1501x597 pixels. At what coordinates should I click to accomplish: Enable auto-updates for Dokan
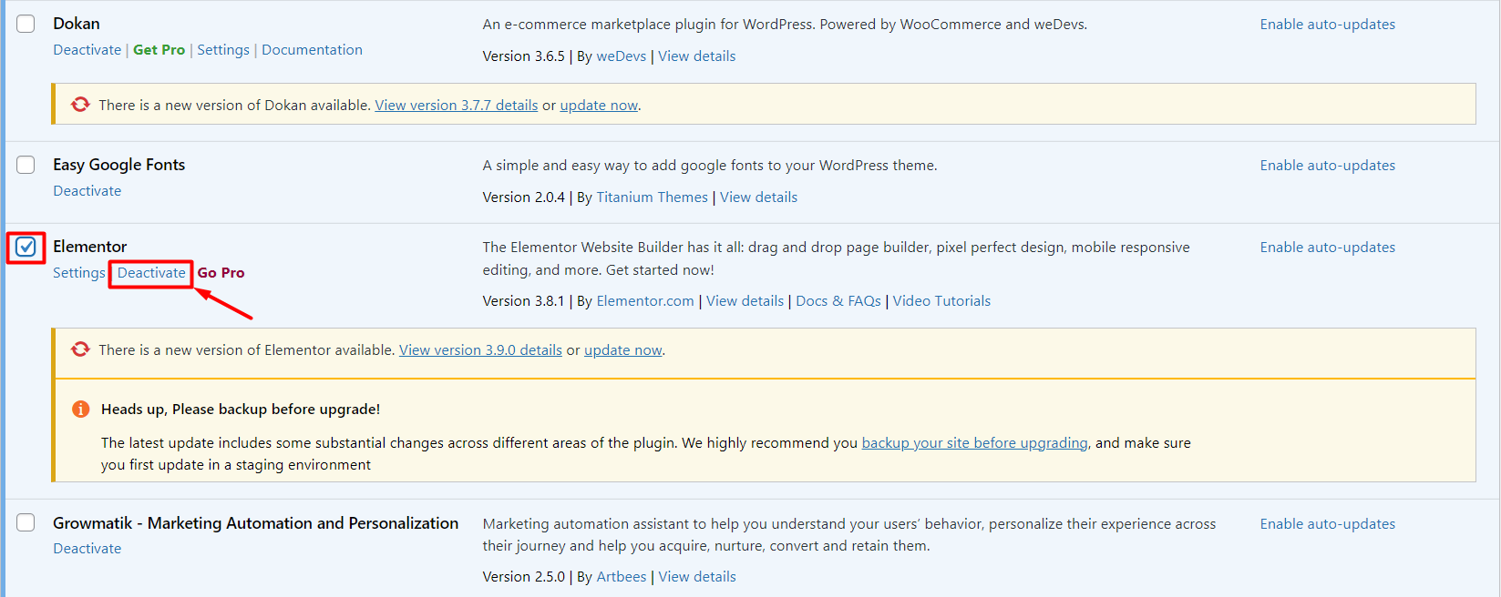pos(1327,25)
